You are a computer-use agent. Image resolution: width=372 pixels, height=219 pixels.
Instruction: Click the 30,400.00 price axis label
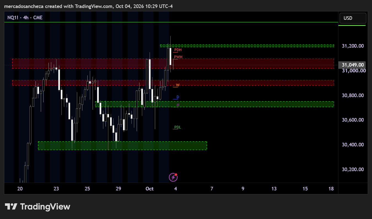click(x=353, y=145)
